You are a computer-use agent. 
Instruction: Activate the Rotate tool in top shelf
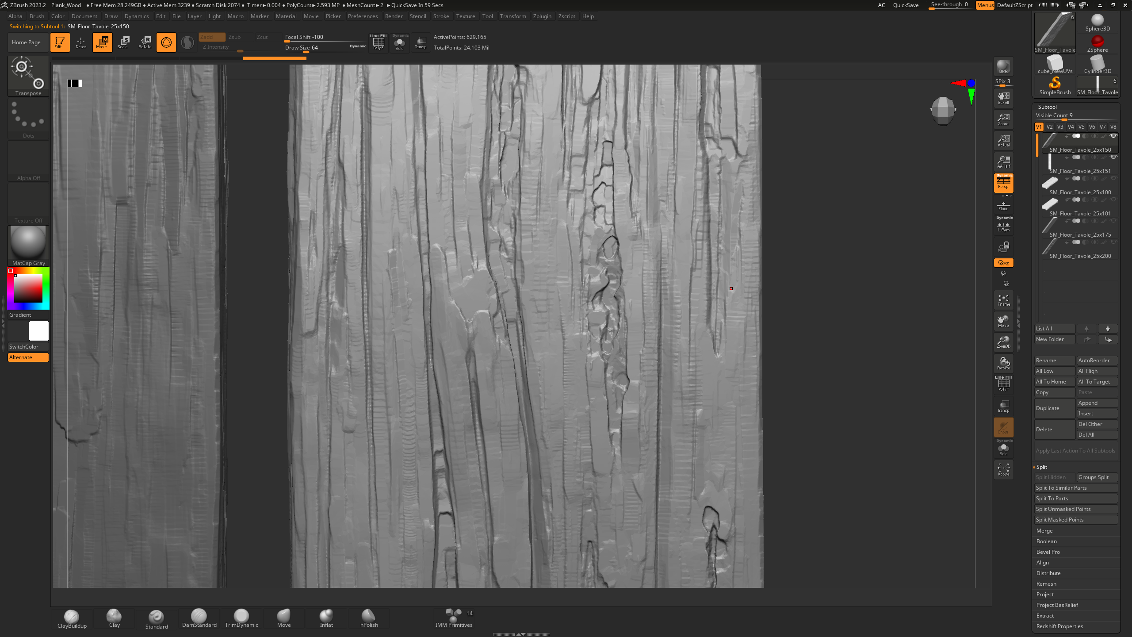[x=145, y=42]
